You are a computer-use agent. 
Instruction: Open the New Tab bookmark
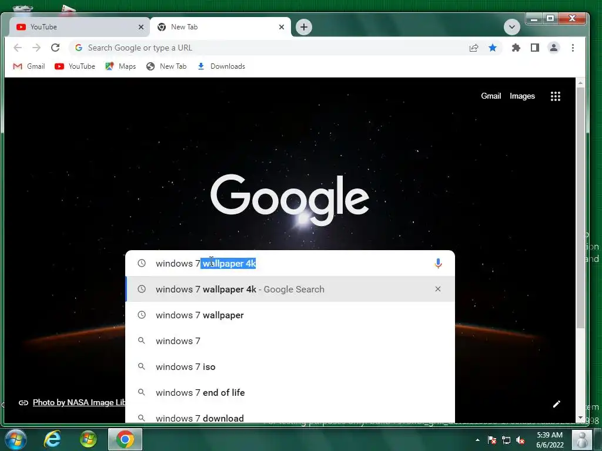(x=166, y=66)
